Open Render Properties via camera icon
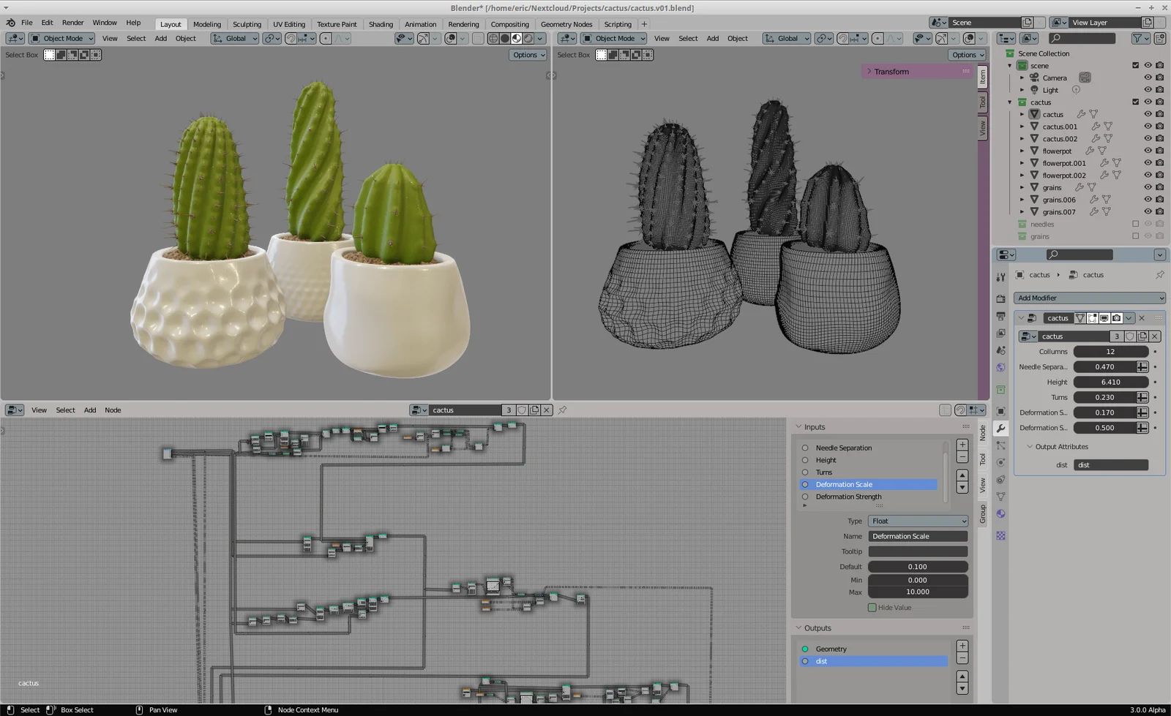This screenshot has width=1171, height=716. point(1000,299)
